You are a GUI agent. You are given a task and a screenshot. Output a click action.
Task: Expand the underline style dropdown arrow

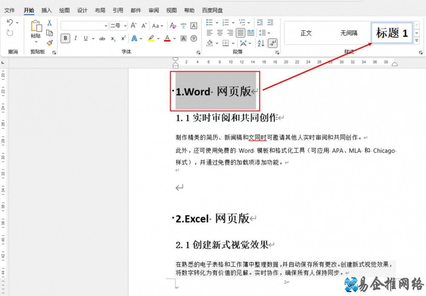[x=93, y=39]
